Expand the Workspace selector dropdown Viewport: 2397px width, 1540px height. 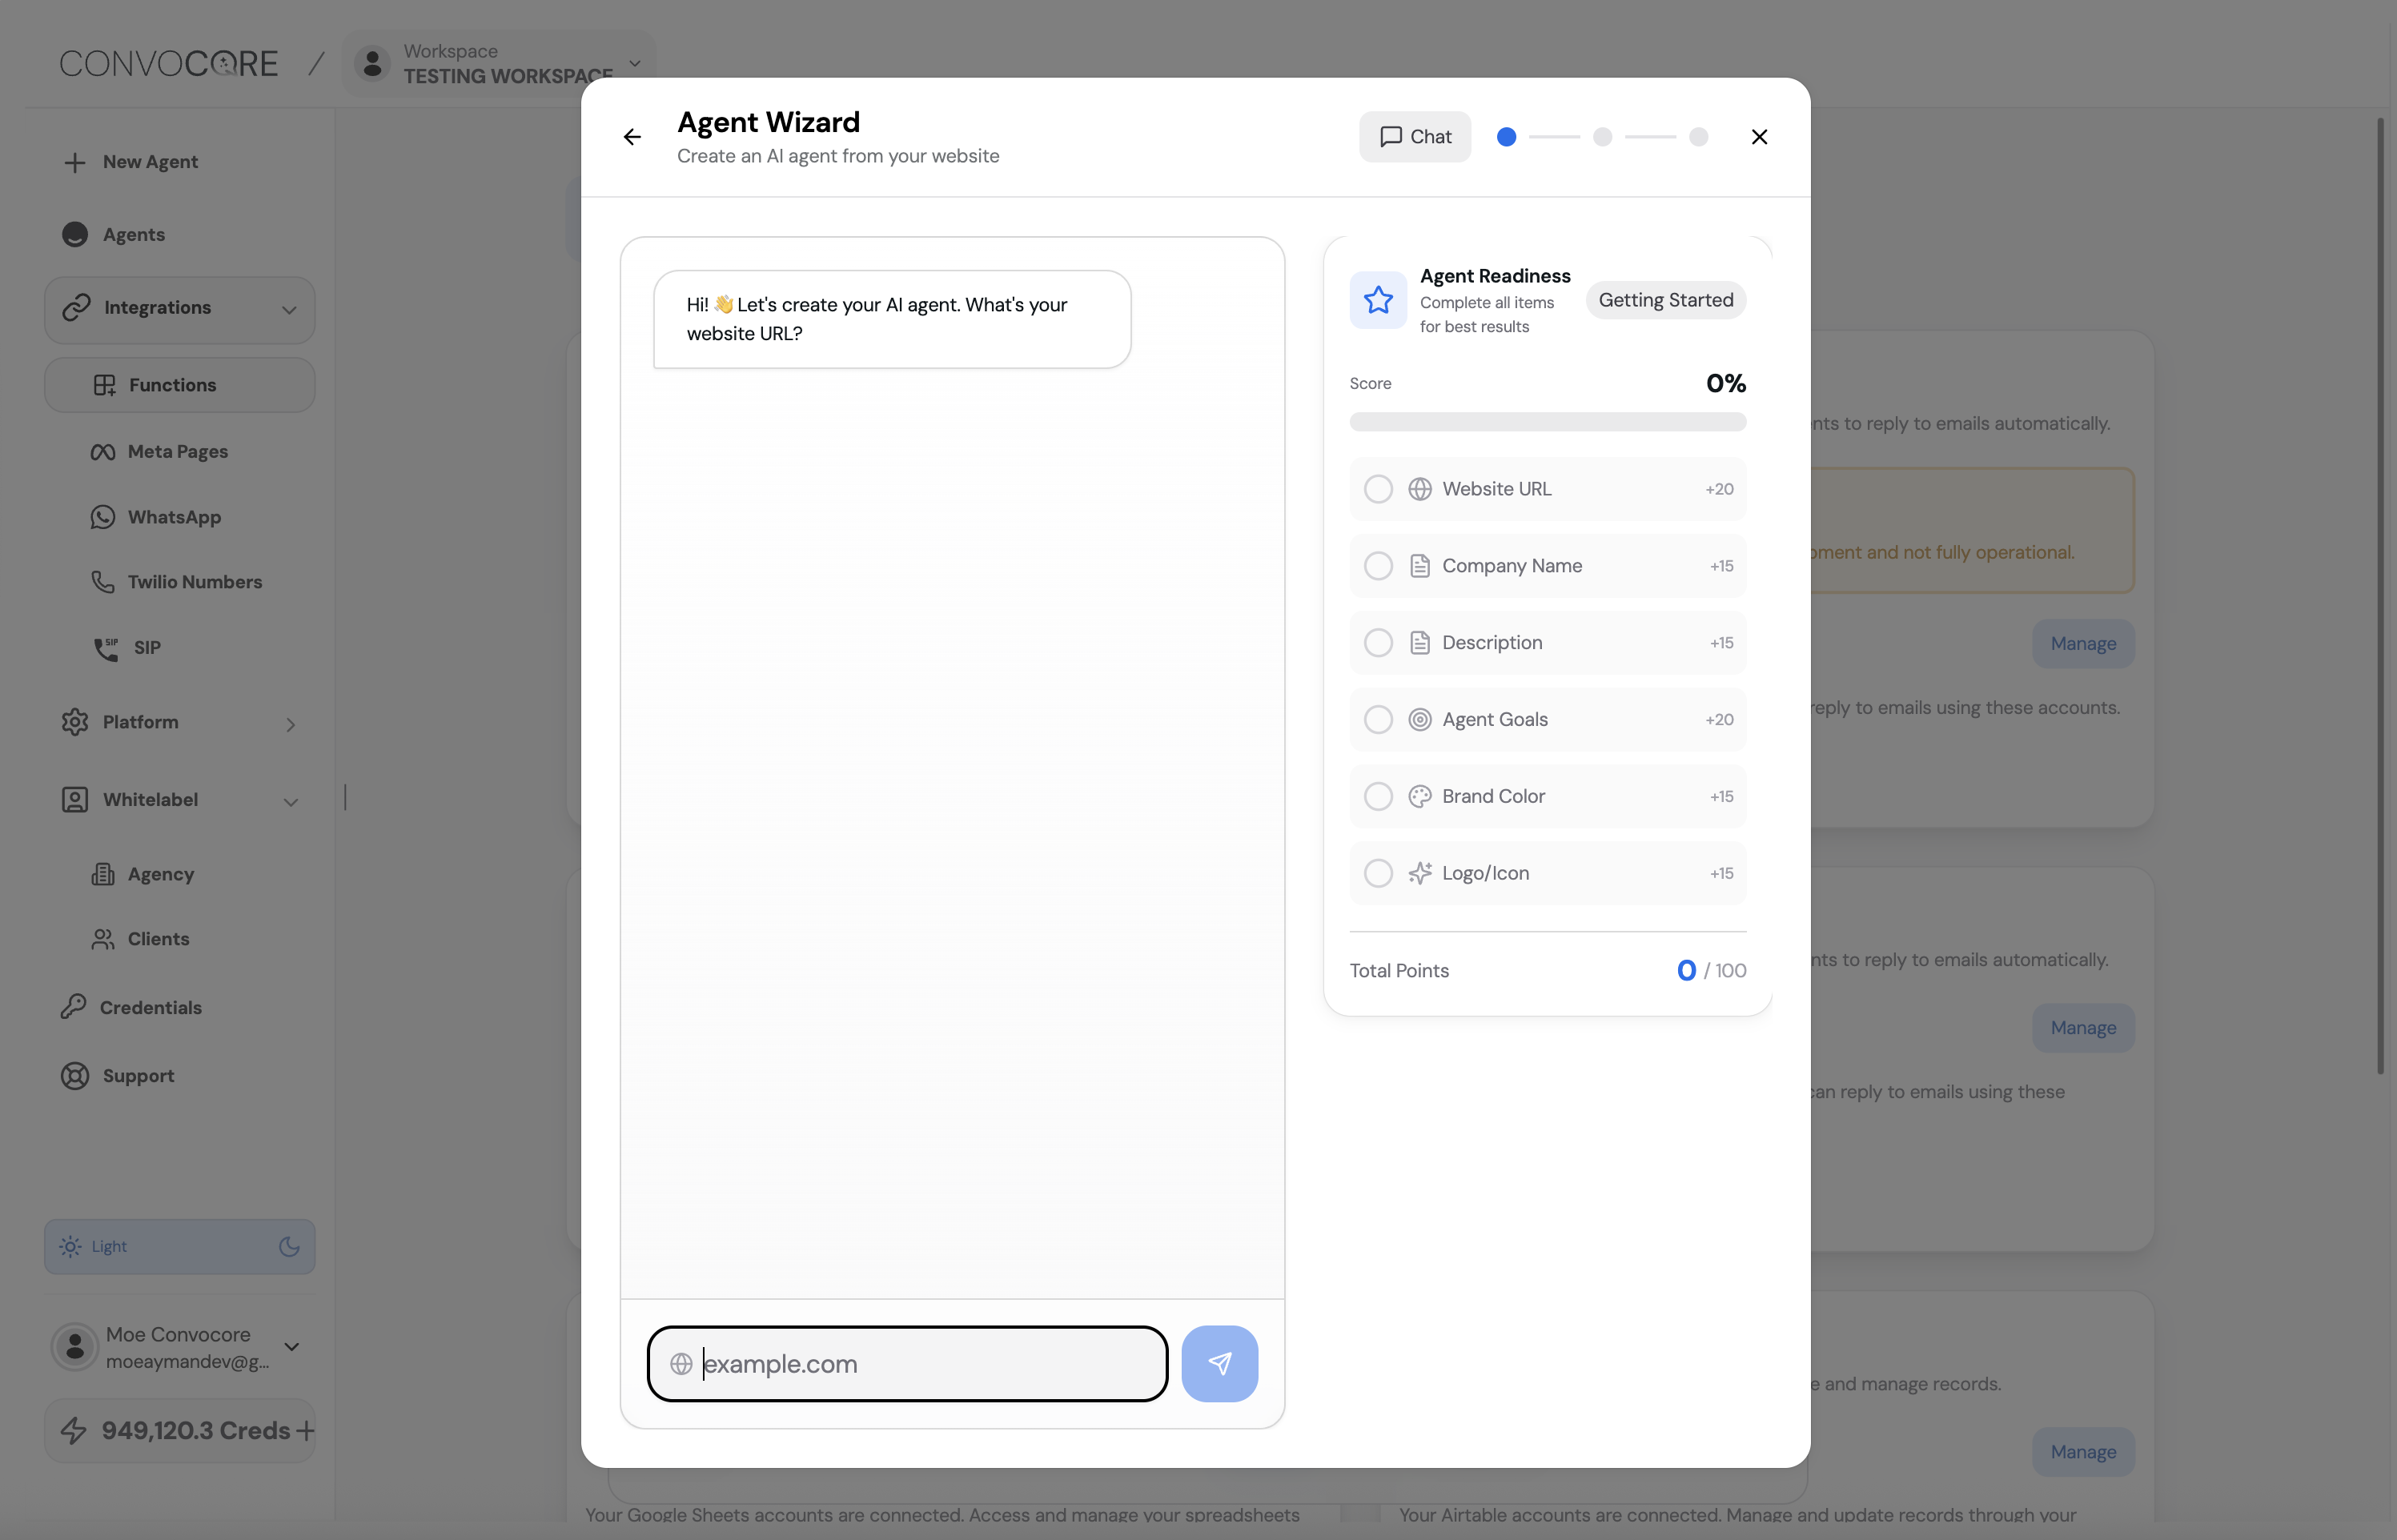point(634,63)
